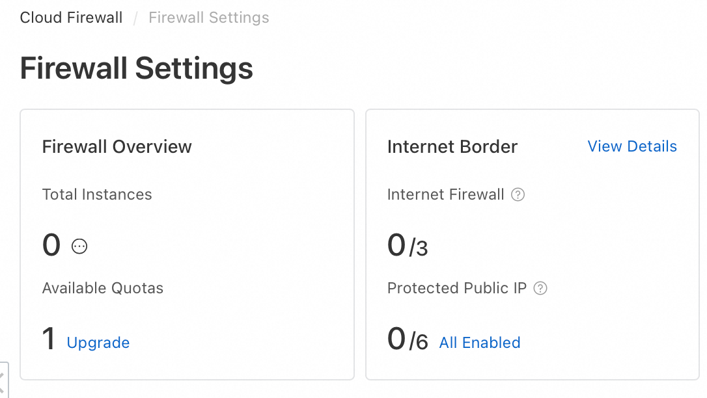This screenshot has height=398, width=707.
Task: Open the Cloud Firewall breadcrumb
Action: pos(71,18)
